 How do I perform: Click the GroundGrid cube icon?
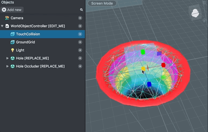pos(13,42)
